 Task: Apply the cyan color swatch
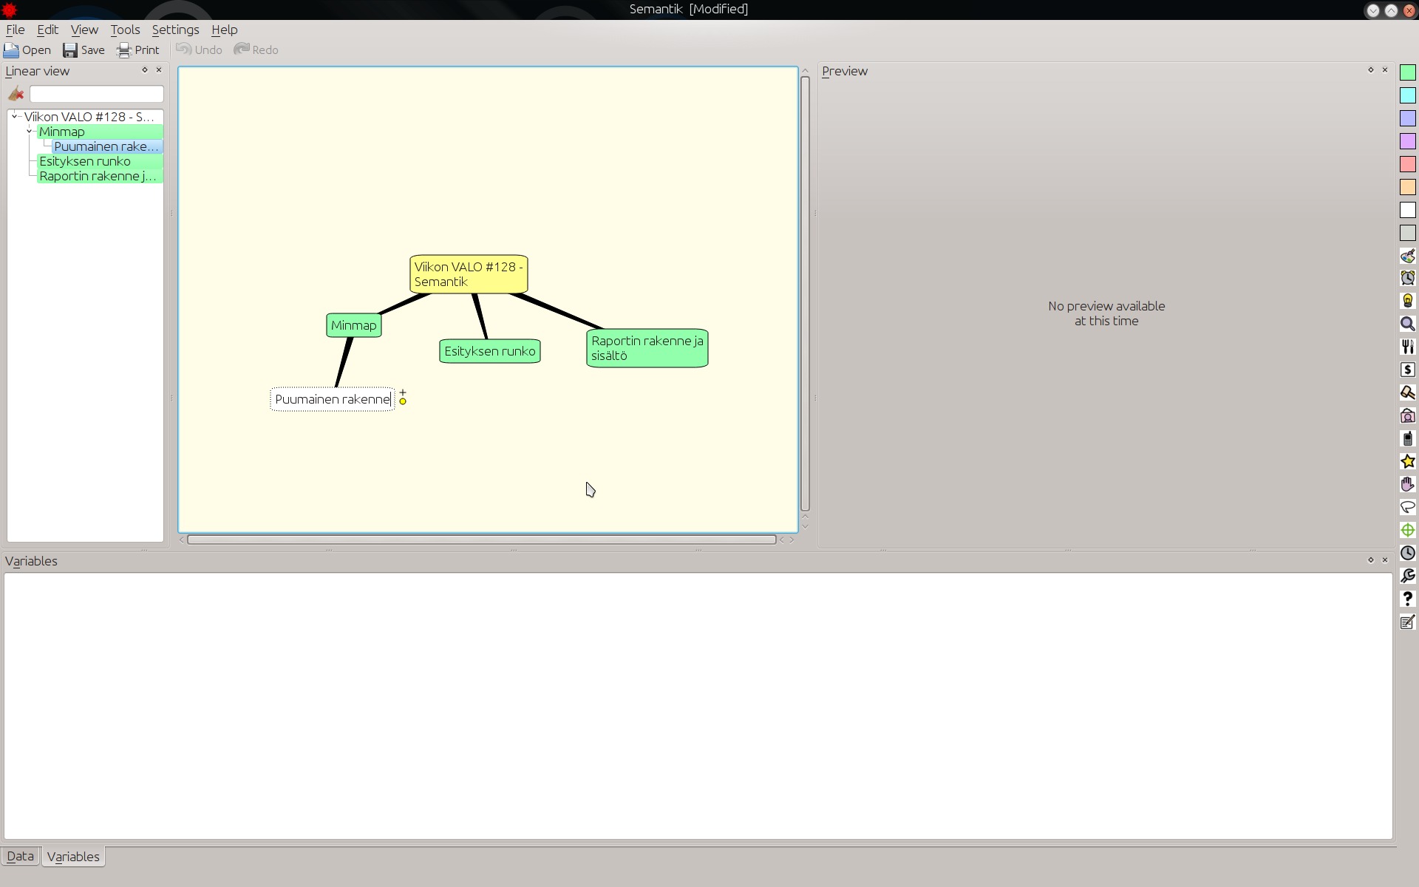pos(1408,95)
